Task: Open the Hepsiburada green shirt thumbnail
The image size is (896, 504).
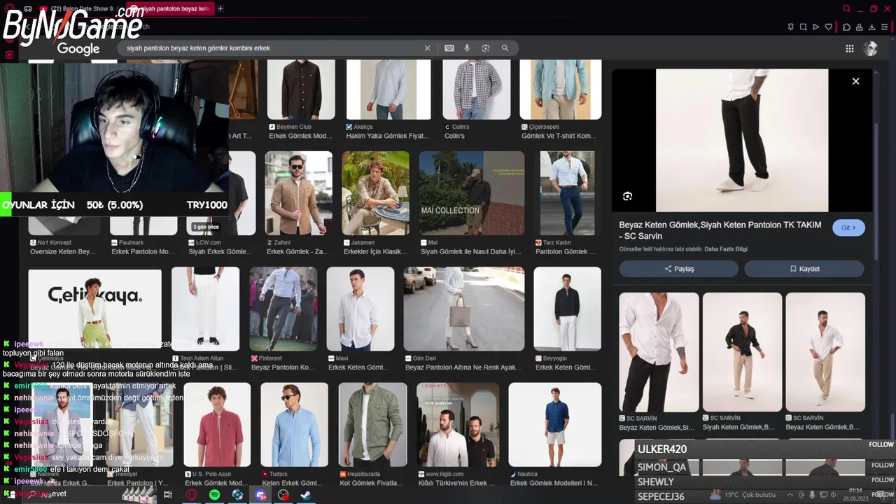Action: (372, 424)
